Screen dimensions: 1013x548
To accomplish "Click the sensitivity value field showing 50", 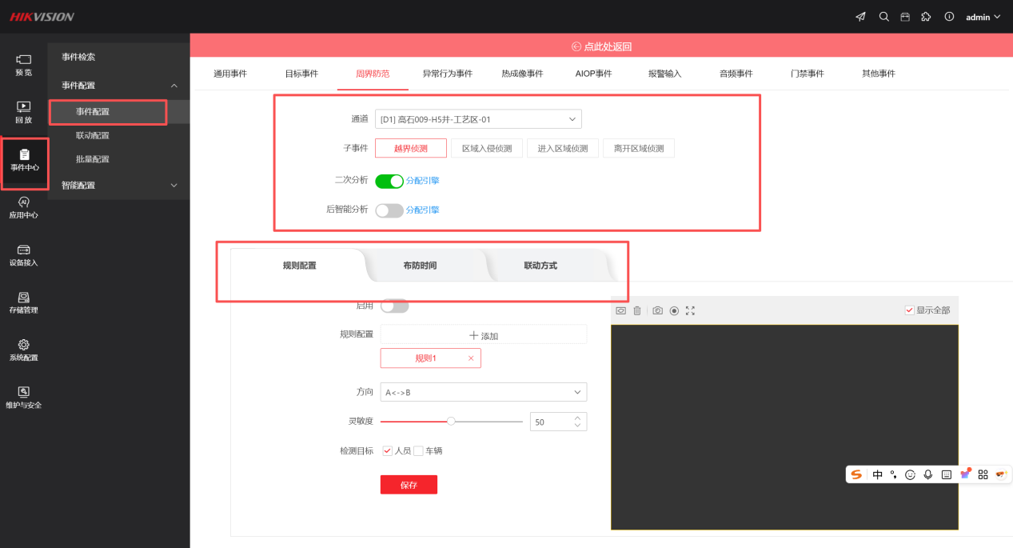I will pyautogui.click(x=552, y=422).
